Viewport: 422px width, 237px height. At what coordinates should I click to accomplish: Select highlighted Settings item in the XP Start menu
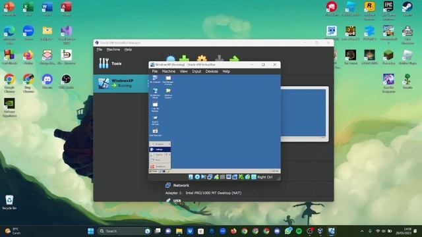pyautogui.click(x=160, y=149)
